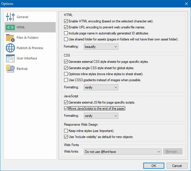
Task: Toggle 'Include visibility' default checkbox
Action: coord(66,137)
